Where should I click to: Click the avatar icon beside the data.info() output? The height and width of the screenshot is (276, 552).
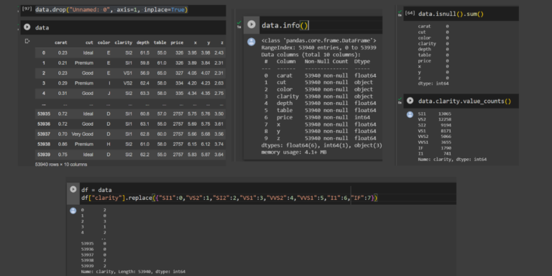252,42
